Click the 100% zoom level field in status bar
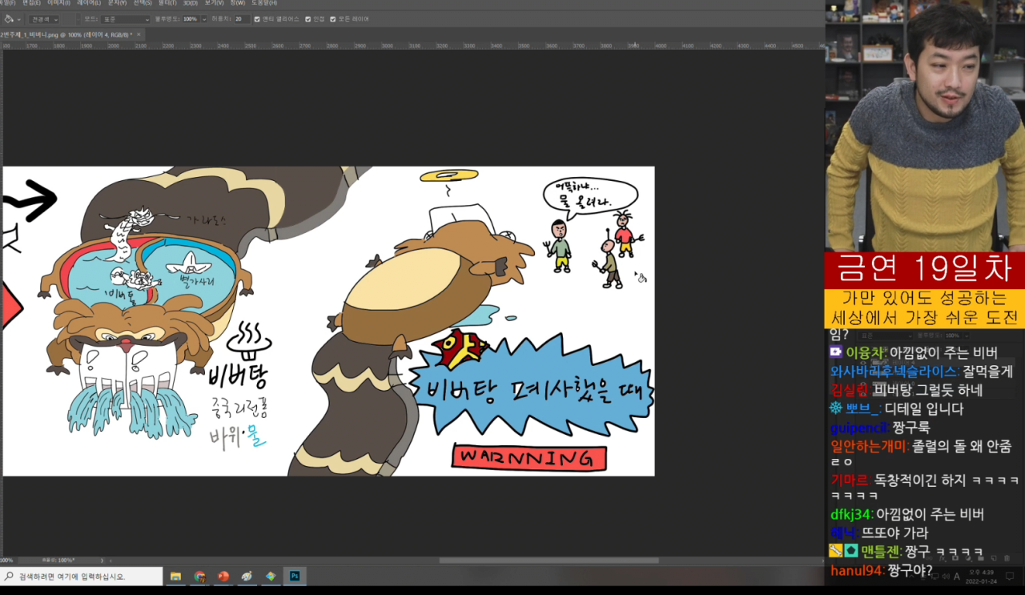This screenshot has width=1025, height=595. click(7, 560)
